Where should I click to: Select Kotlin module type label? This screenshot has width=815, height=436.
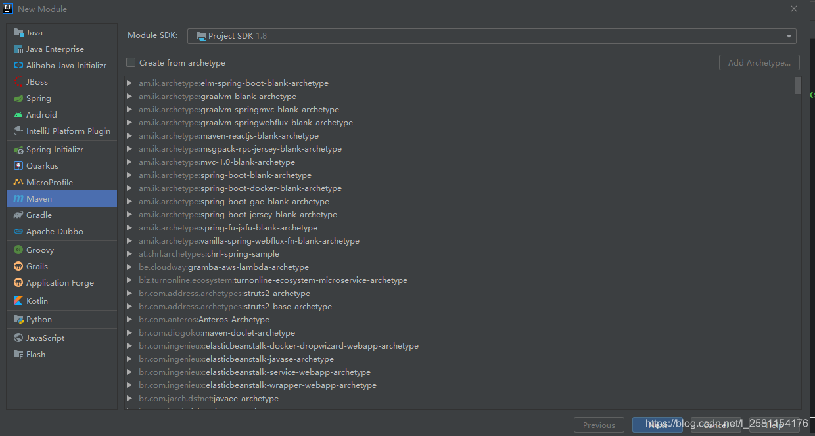coord(37,301)
